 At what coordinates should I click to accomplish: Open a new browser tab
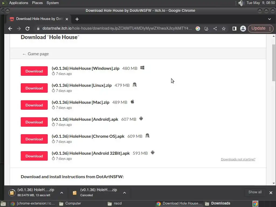[x=77, y=19]
